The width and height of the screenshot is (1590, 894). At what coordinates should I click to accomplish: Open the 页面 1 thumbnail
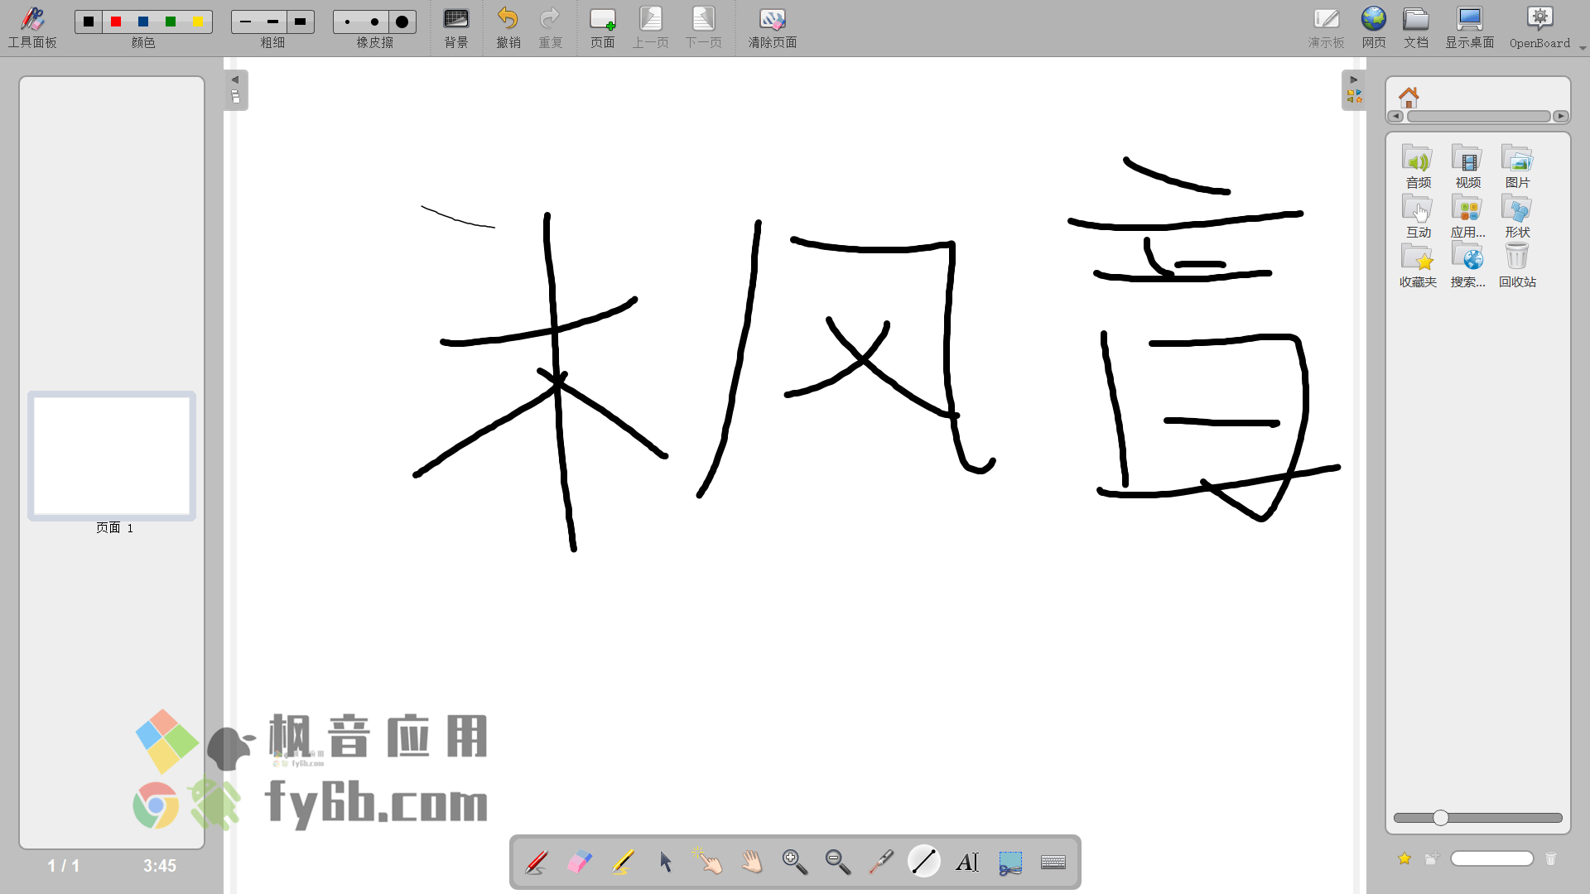112,456
